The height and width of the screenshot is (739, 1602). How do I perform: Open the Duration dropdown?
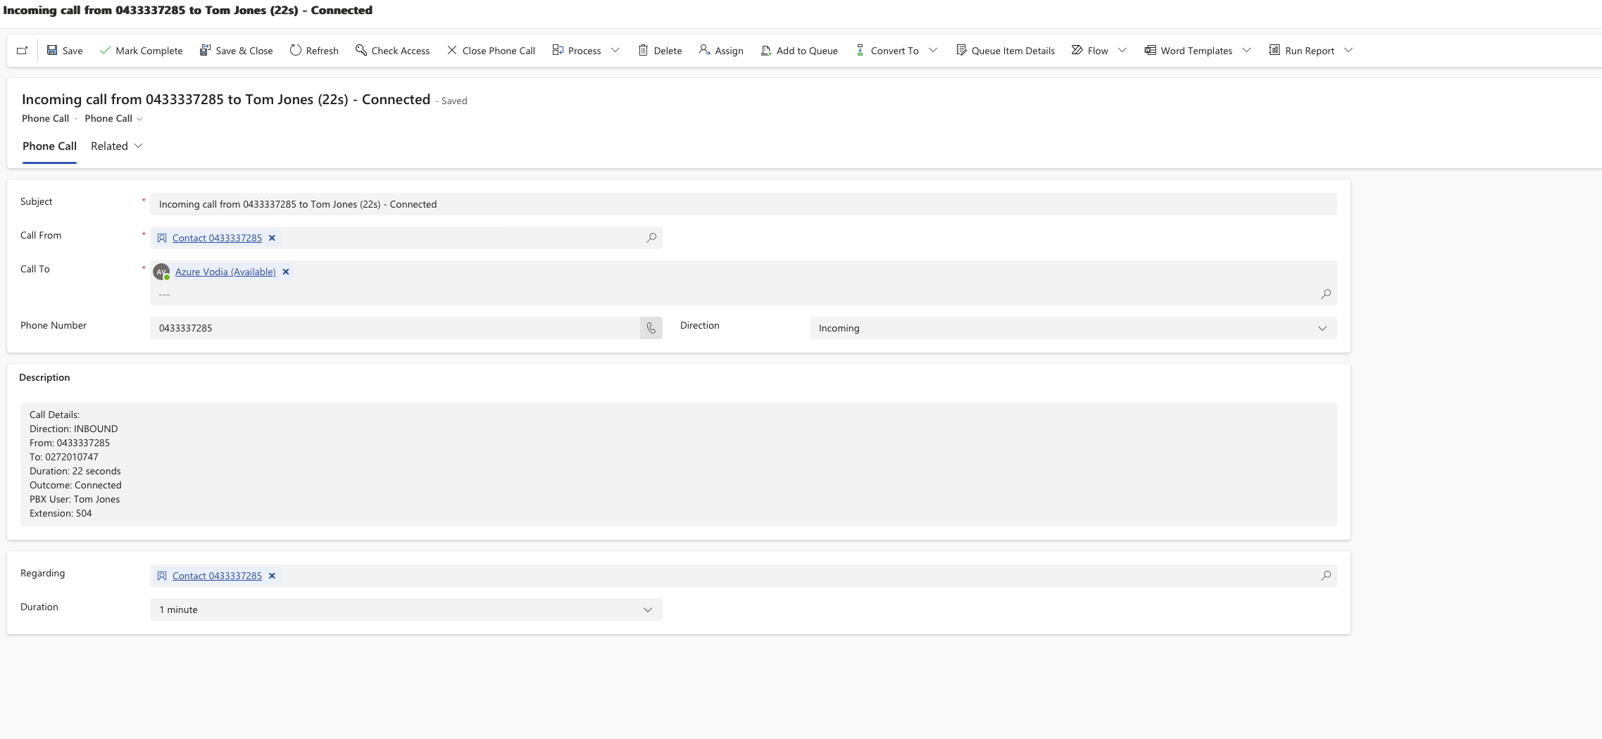[406, 609]
